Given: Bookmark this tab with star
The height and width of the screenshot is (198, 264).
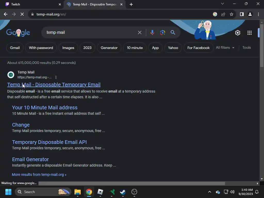Looking at the screenshot, I should point(232,14).
